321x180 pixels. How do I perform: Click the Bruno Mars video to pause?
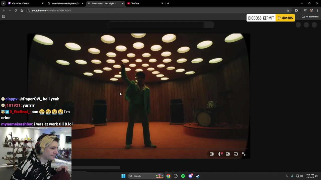139,96
